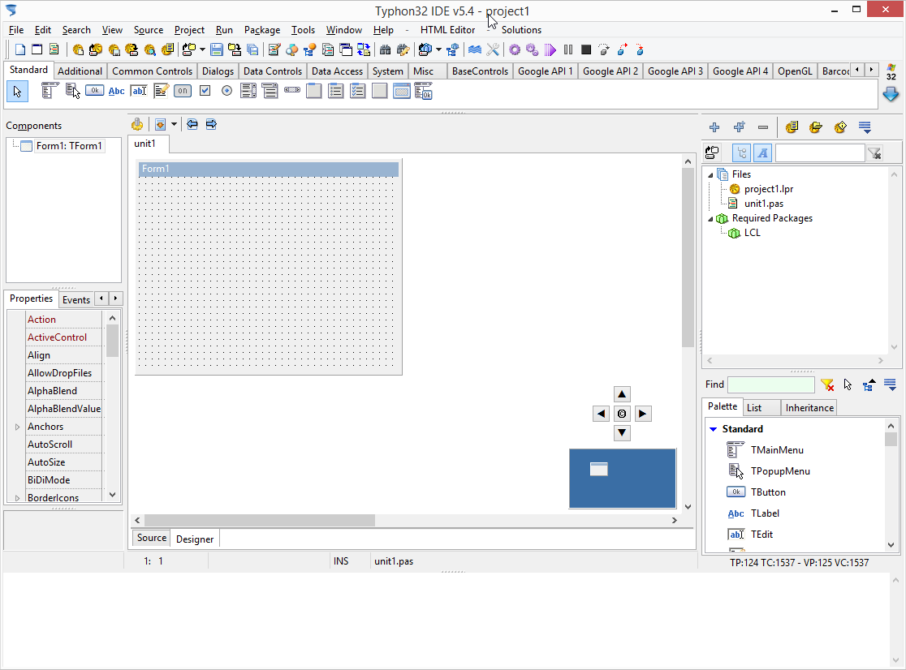906x670 pixels.
Task: Click the designer horizontal scrollbar thumb
Action: [x=260, y=521]
